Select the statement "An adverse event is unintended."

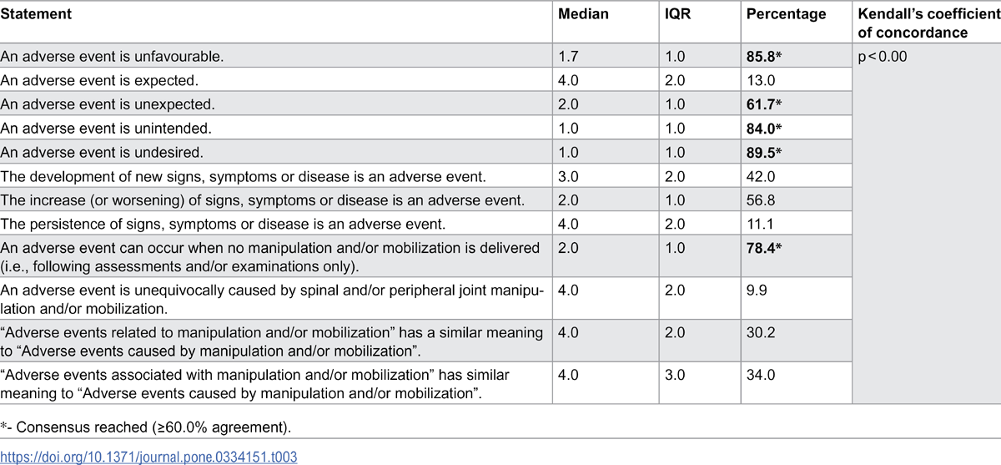point(94,129)
